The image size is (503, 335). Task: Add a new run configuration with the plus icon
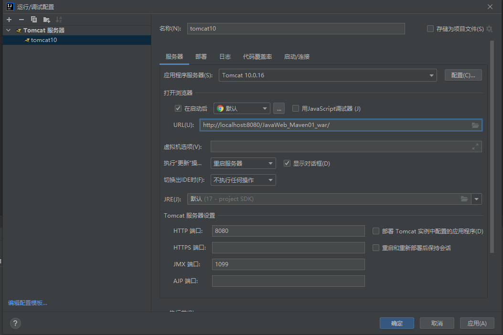tap(9, 20)
